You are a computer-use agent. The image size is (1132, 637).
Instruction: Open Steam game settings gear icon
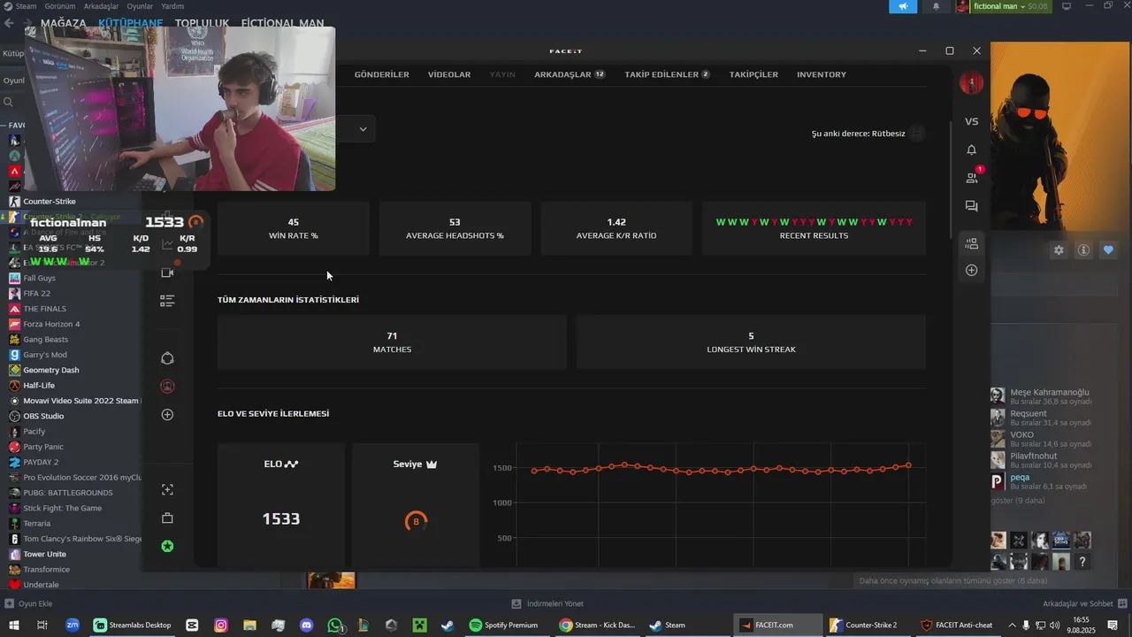[1059, 250]
